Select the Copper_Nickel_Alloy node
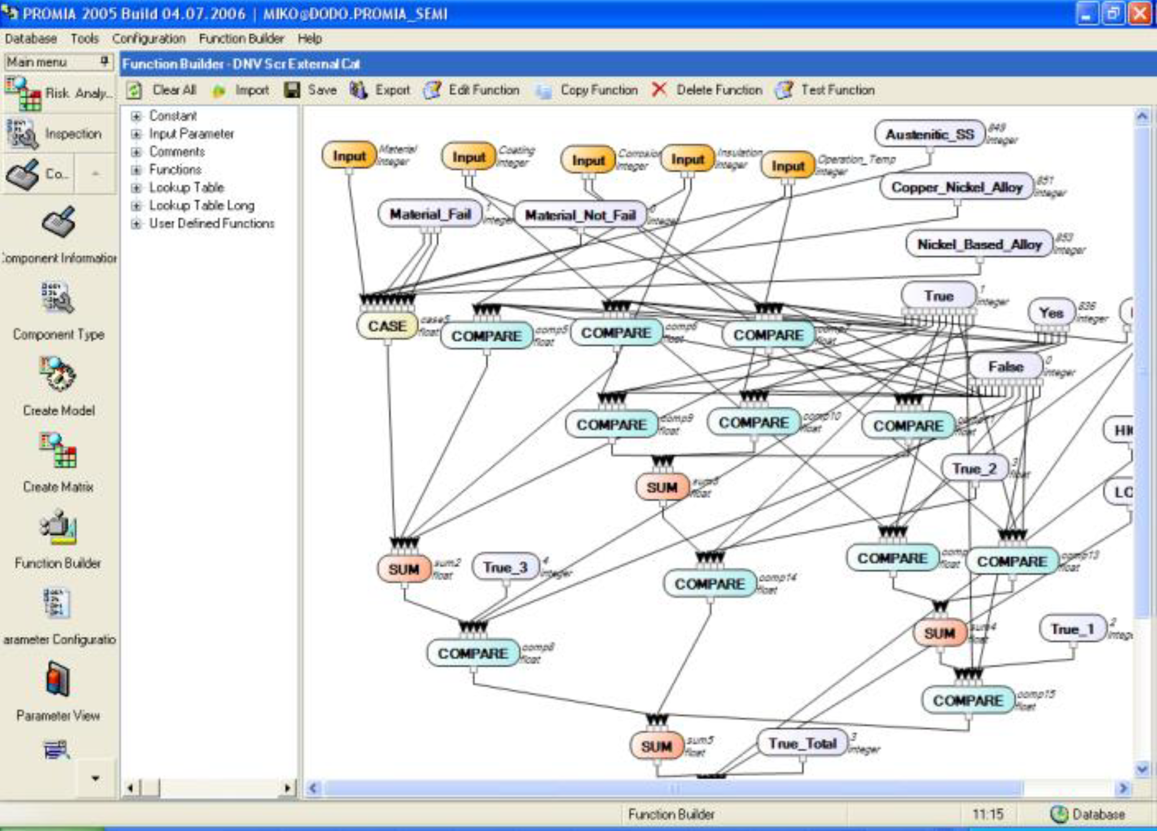 957,187
